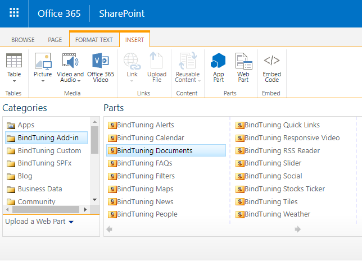Go to previous parts page arrow
Viewport: 362px width, 262px height.
coord(109,229)
